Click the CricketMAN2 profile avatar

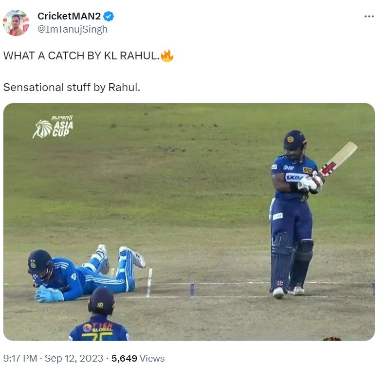[16, 23]
